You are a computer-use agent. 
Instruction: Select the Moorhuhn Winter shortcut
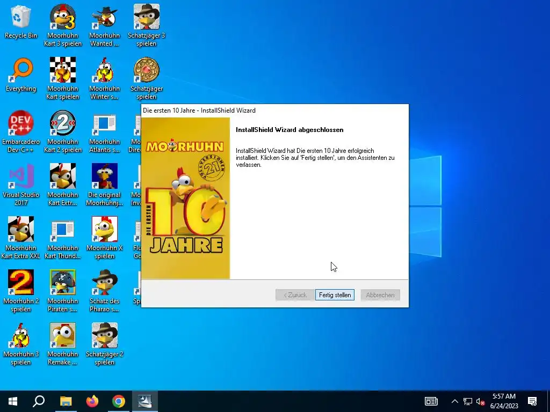(x=104, y=78)
